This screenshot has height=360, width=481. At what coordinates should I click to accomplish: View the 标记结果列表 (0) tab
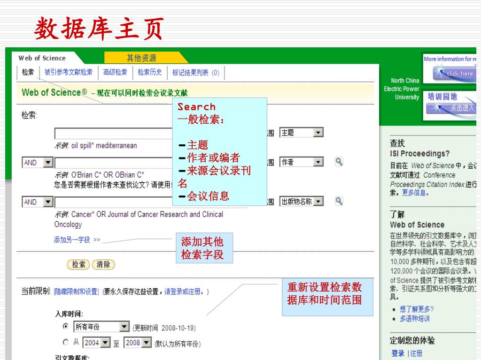(196, 73)
